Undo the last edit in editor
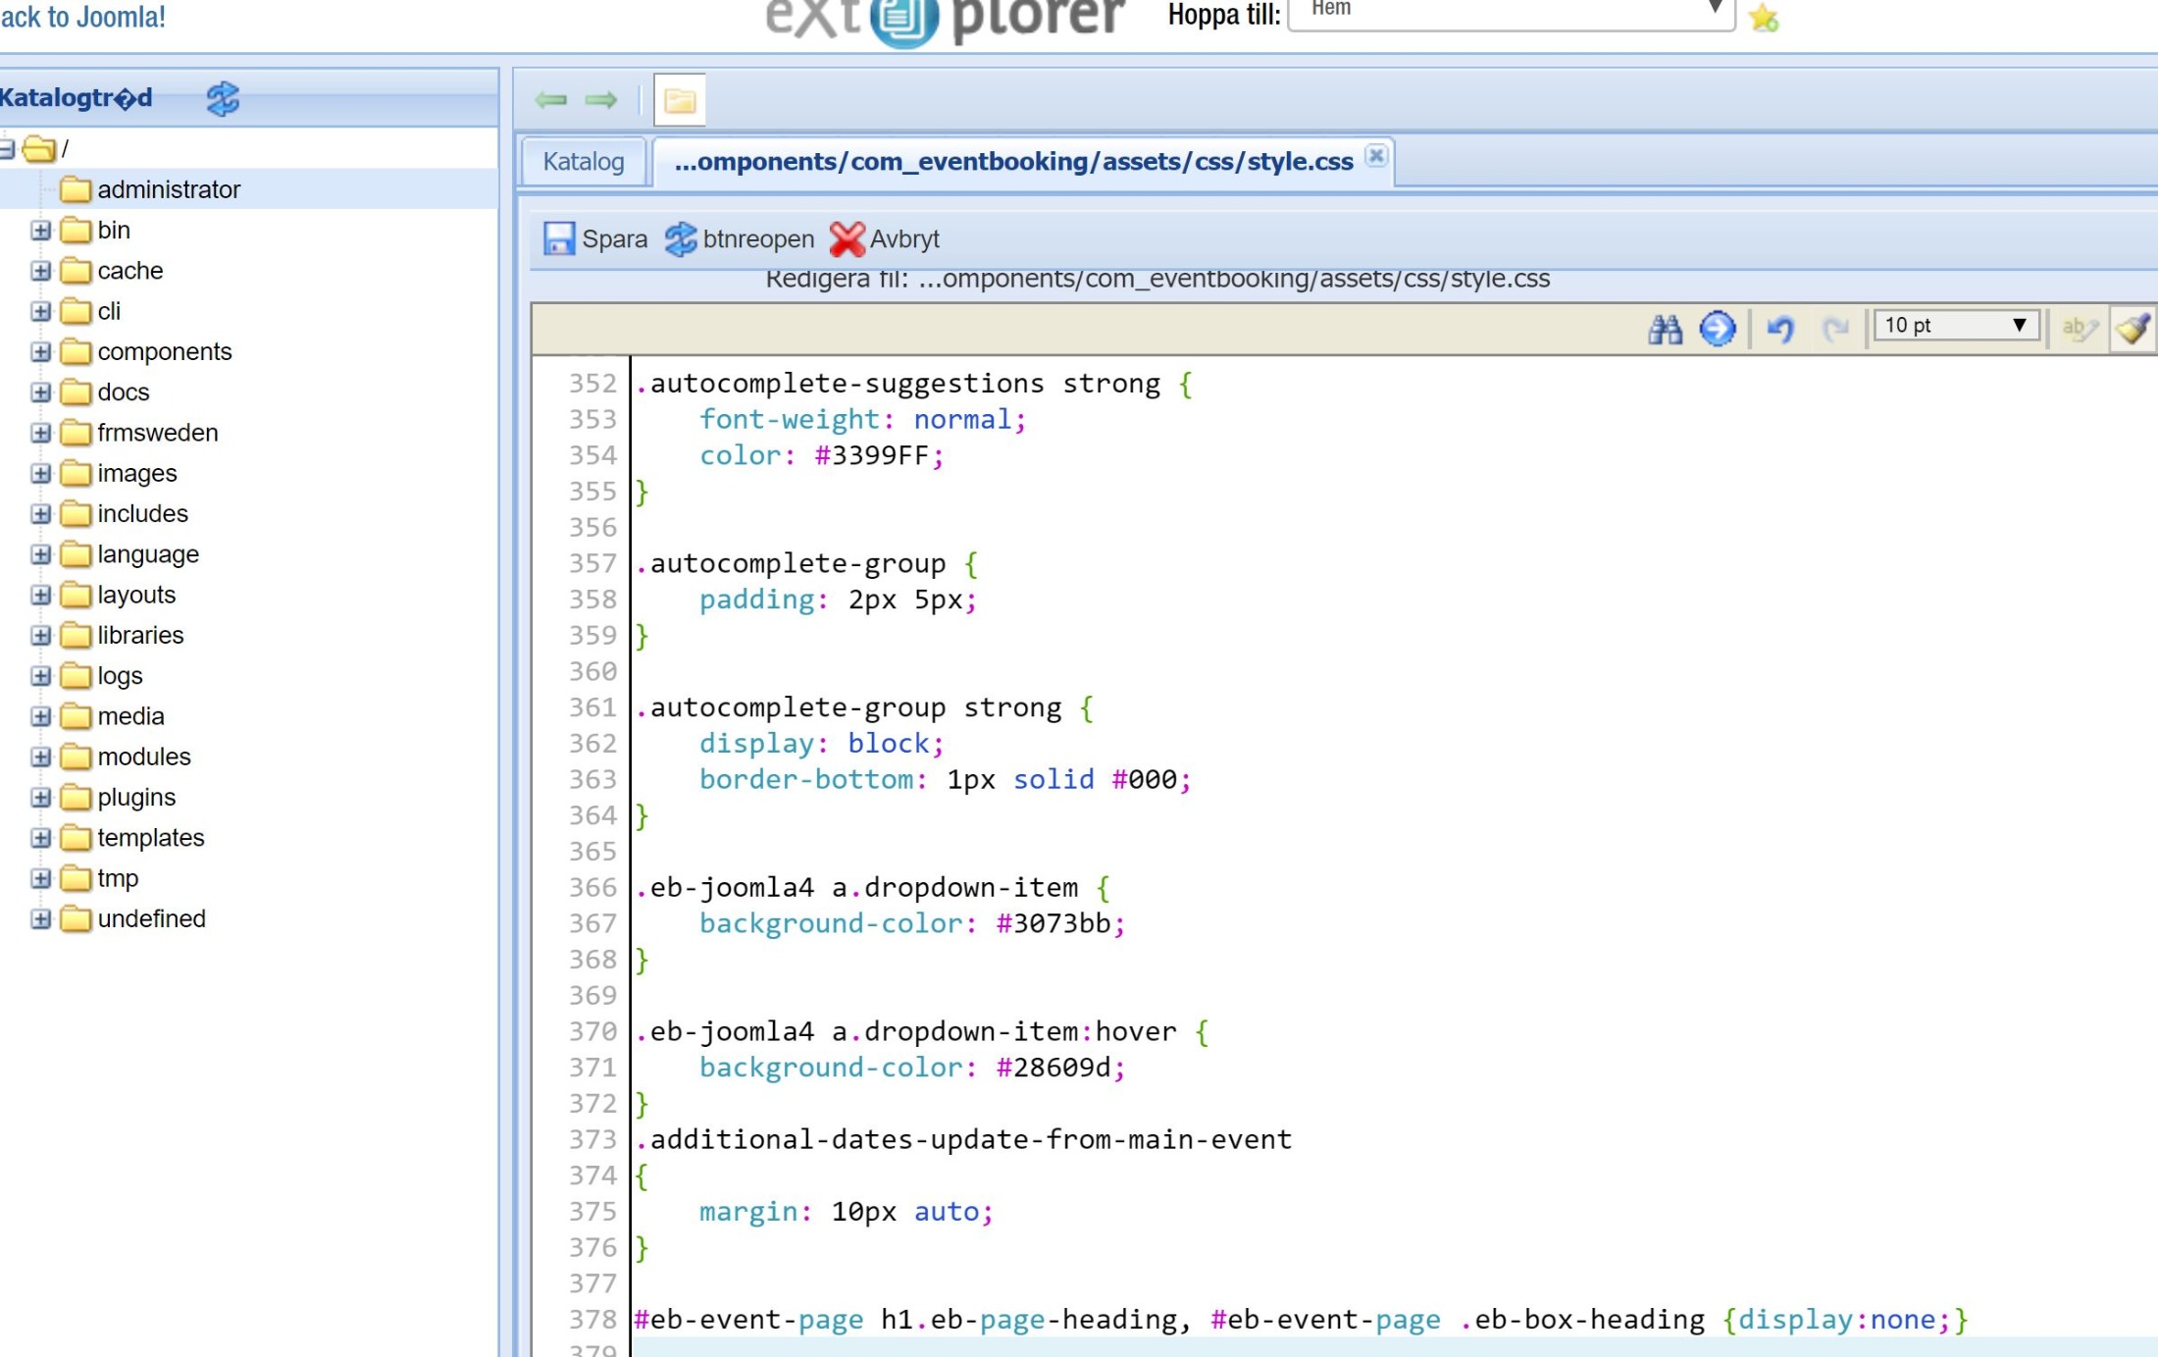Viewport: 2158px width, 1357px height. point(1780,329)
